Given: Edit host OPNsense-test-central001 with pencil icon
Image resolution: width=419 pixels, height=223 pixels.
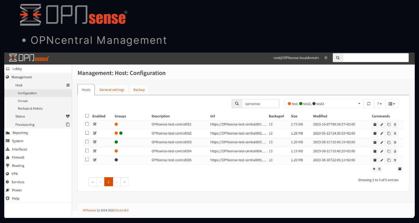Looking at the screenshot, I should 382,124.
